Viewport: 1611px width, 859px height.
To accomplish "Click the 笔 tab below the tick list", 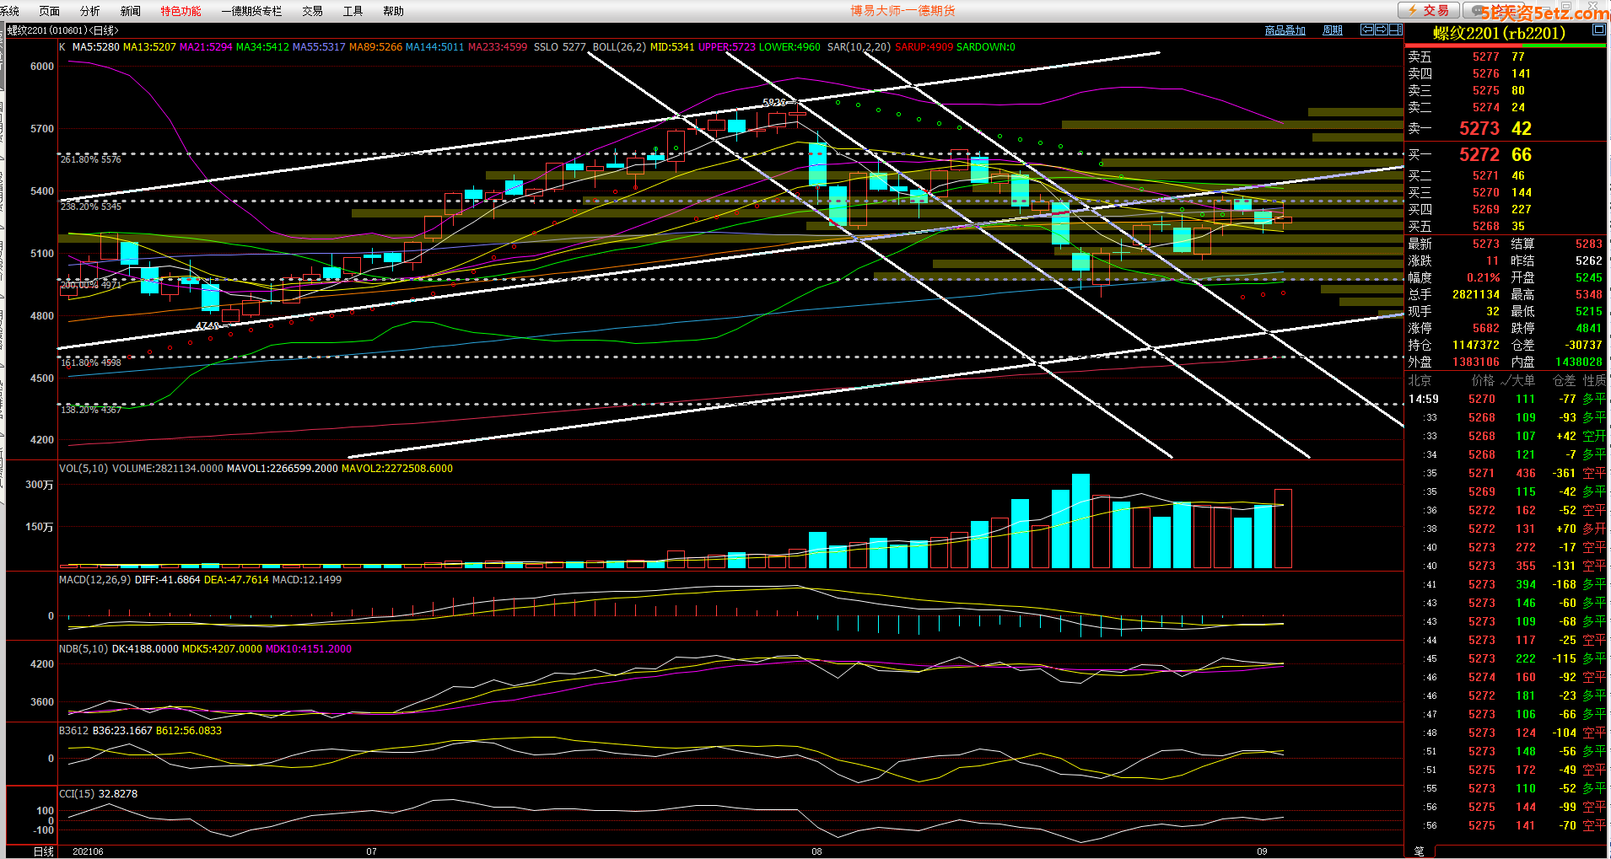I will click(x=1419, y=851).
